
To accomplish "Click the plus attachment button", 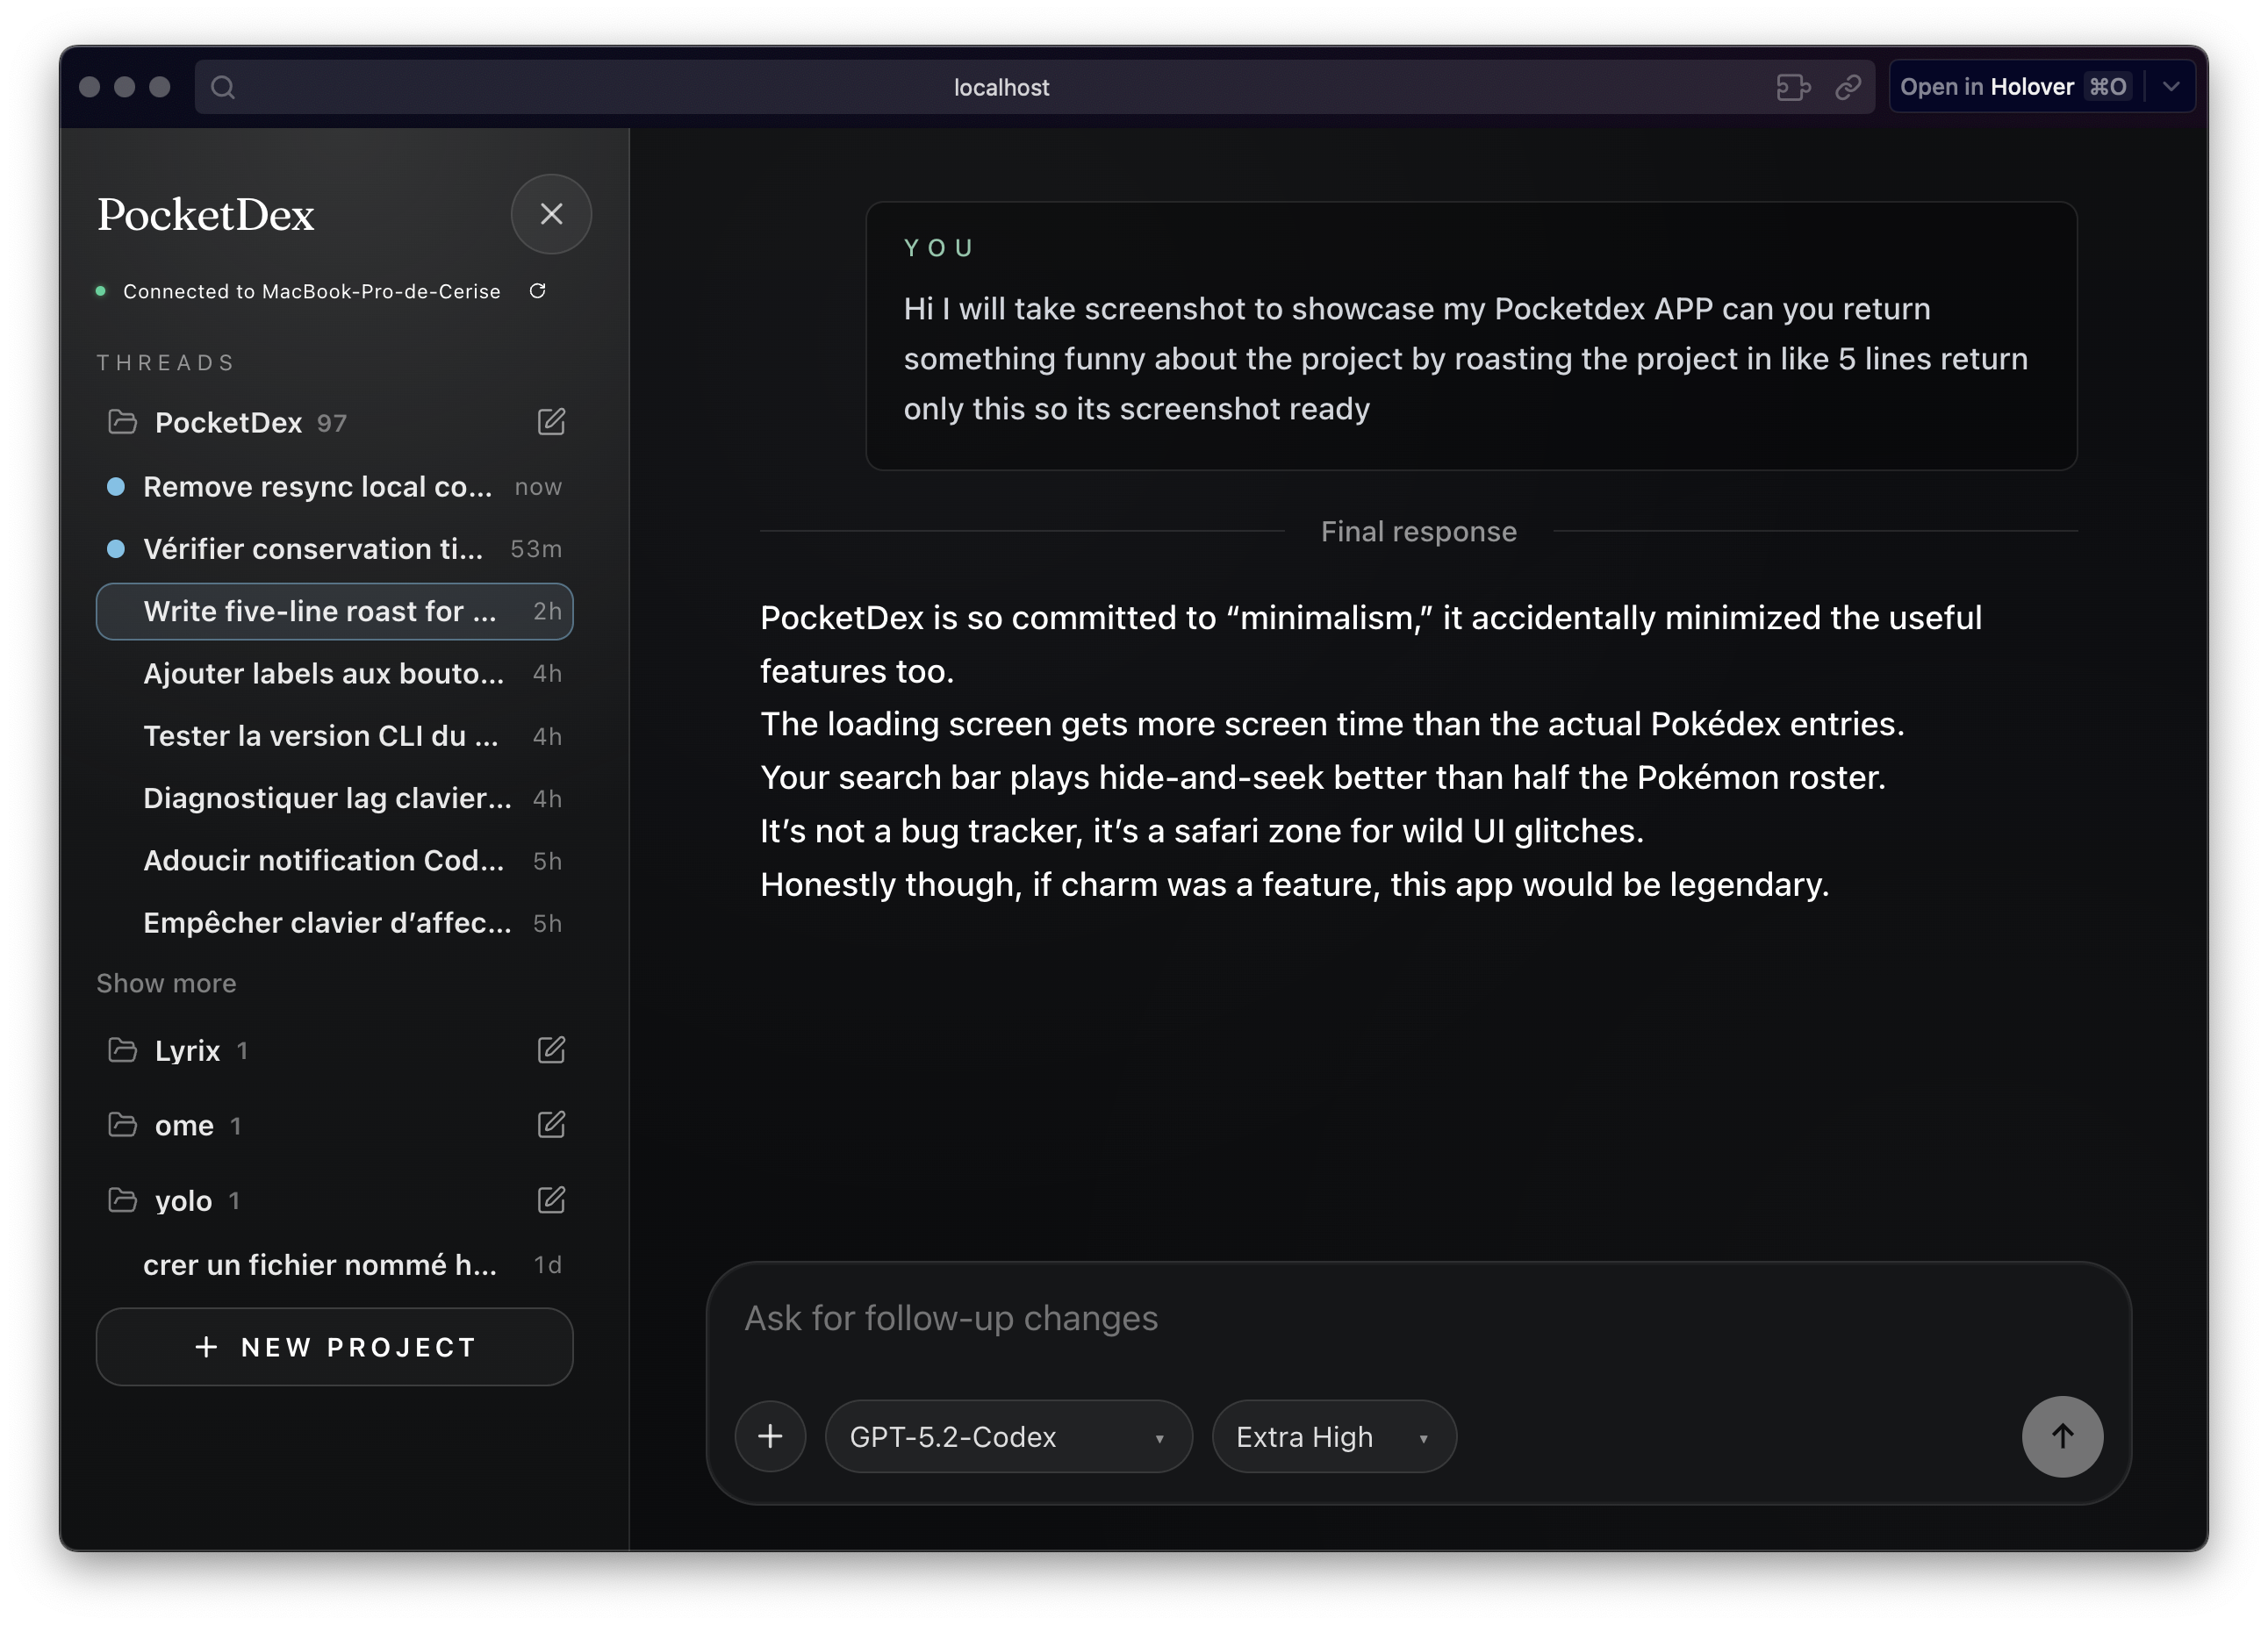I will (770, 1436).
